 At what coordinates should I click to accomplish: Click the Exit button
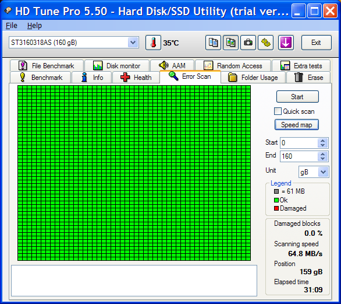(316, 43)
